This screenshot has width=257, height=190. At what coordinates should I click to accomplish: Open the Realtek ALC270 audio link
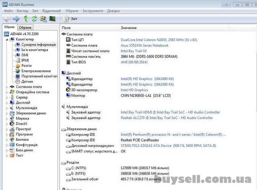(167, 118)
